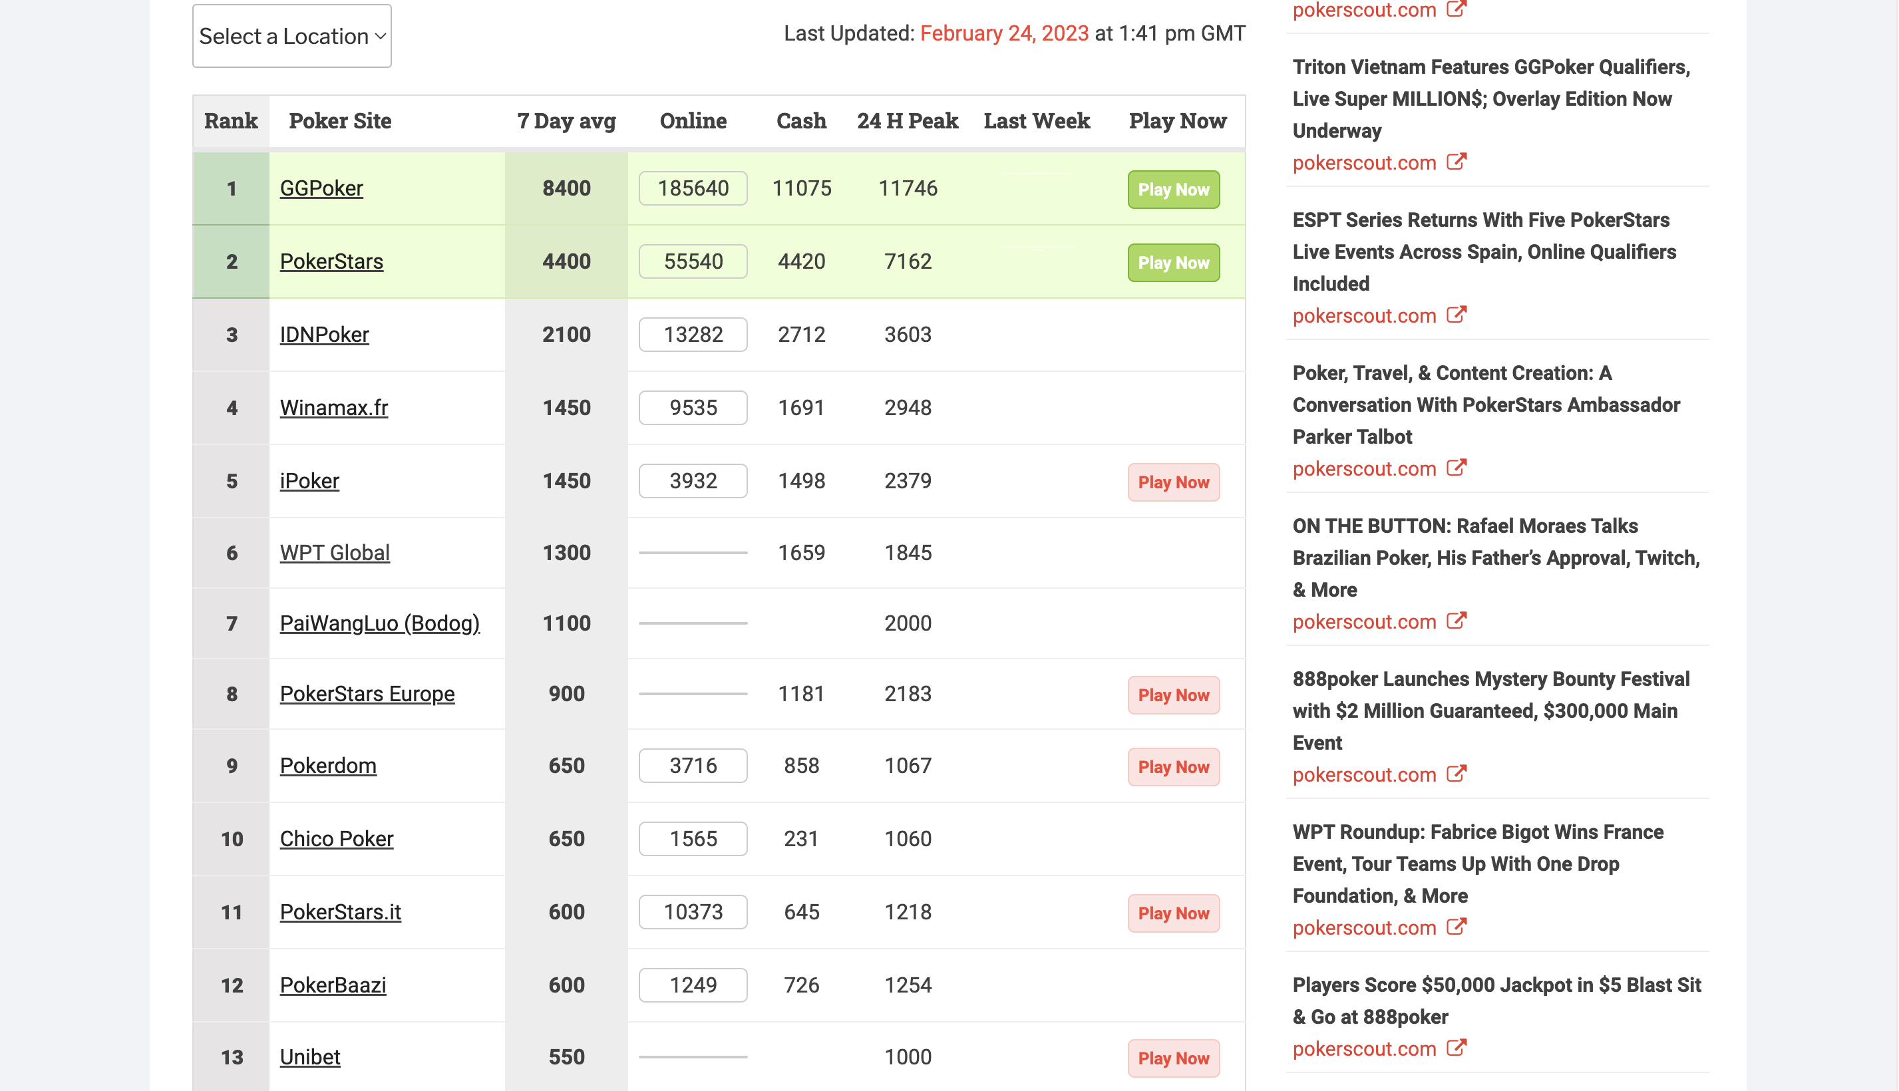Click iPoker online count 3932

(693, 481)
